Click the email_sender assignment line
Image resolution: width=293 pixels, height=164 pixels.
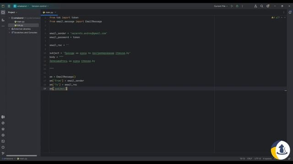(x=78, y=33)
